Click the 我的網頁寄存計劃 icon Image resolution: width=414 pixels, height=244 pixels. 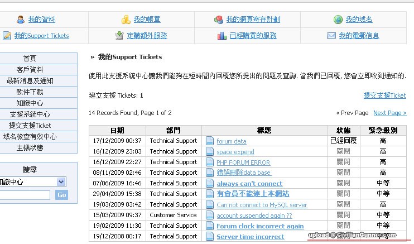pyautogui.click(x=219, y=20)
